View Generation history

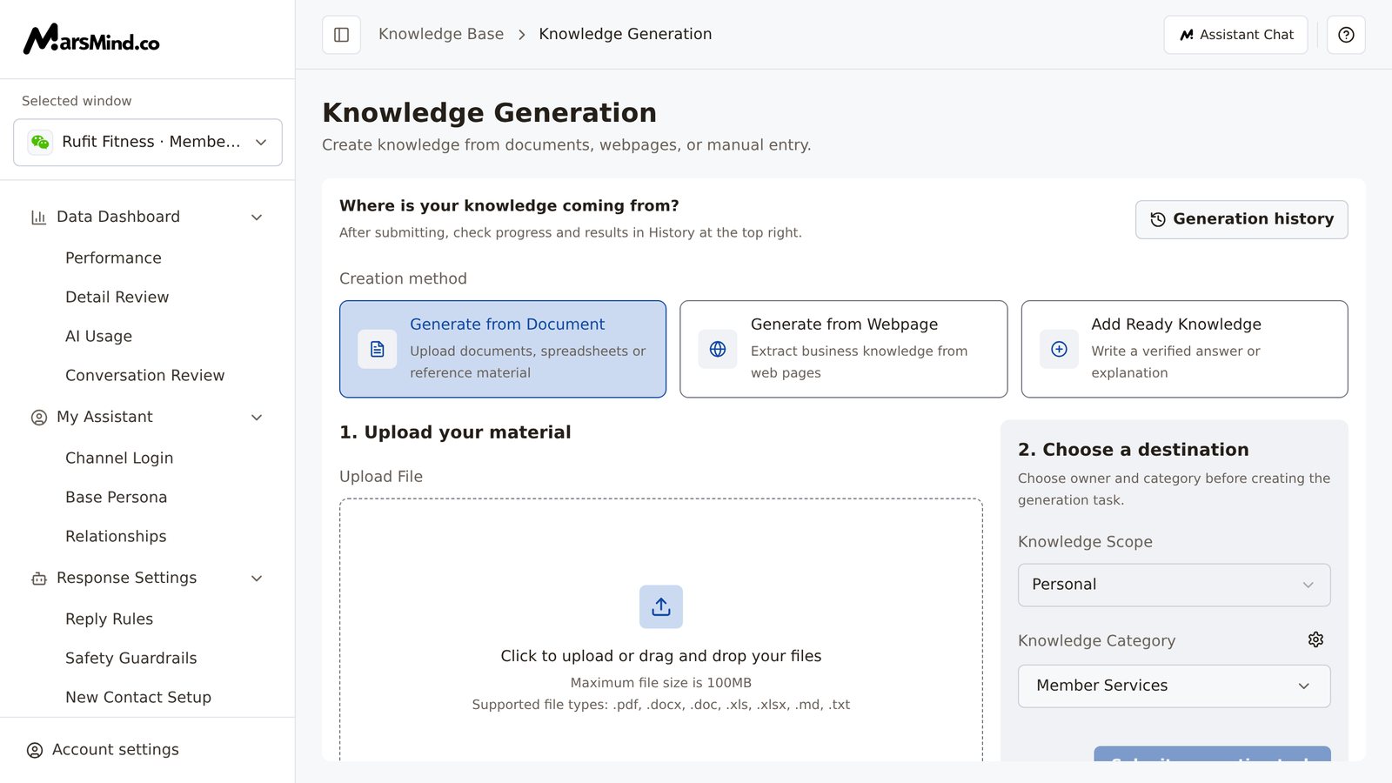pyautogui.click(x=1241, y=219)
